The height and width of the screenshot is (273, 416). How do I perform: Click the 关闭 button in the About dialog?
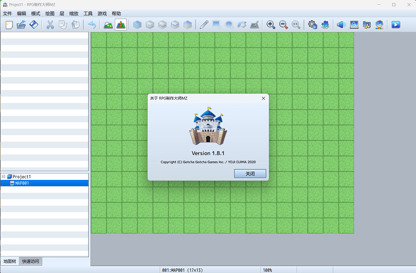pos(250,174)
